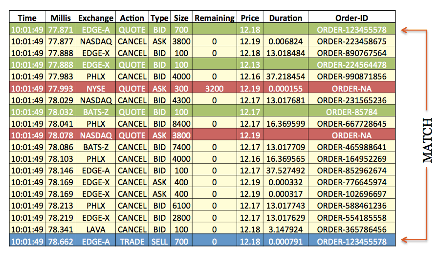The image size is (438, 268).
Task: Select ORDER-NA in the NASDAQ quote row
Action: 351,135
